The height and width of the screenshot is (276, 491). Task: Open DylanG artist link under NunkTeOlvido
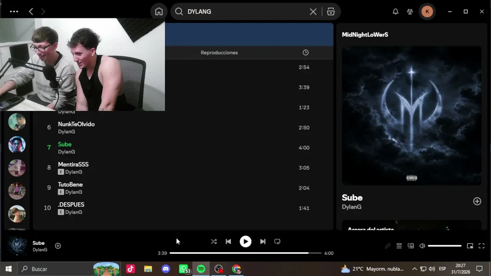[66, 131]
